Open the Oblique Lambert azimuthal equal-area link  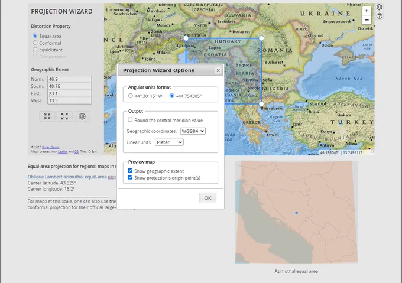click(67, 177)
